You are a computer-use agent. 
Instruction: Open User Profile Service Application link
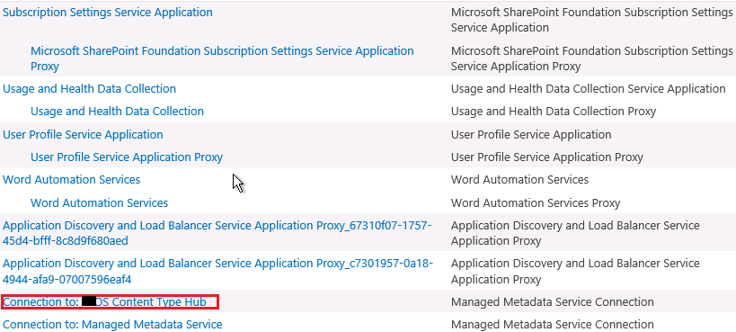point(83,134)
